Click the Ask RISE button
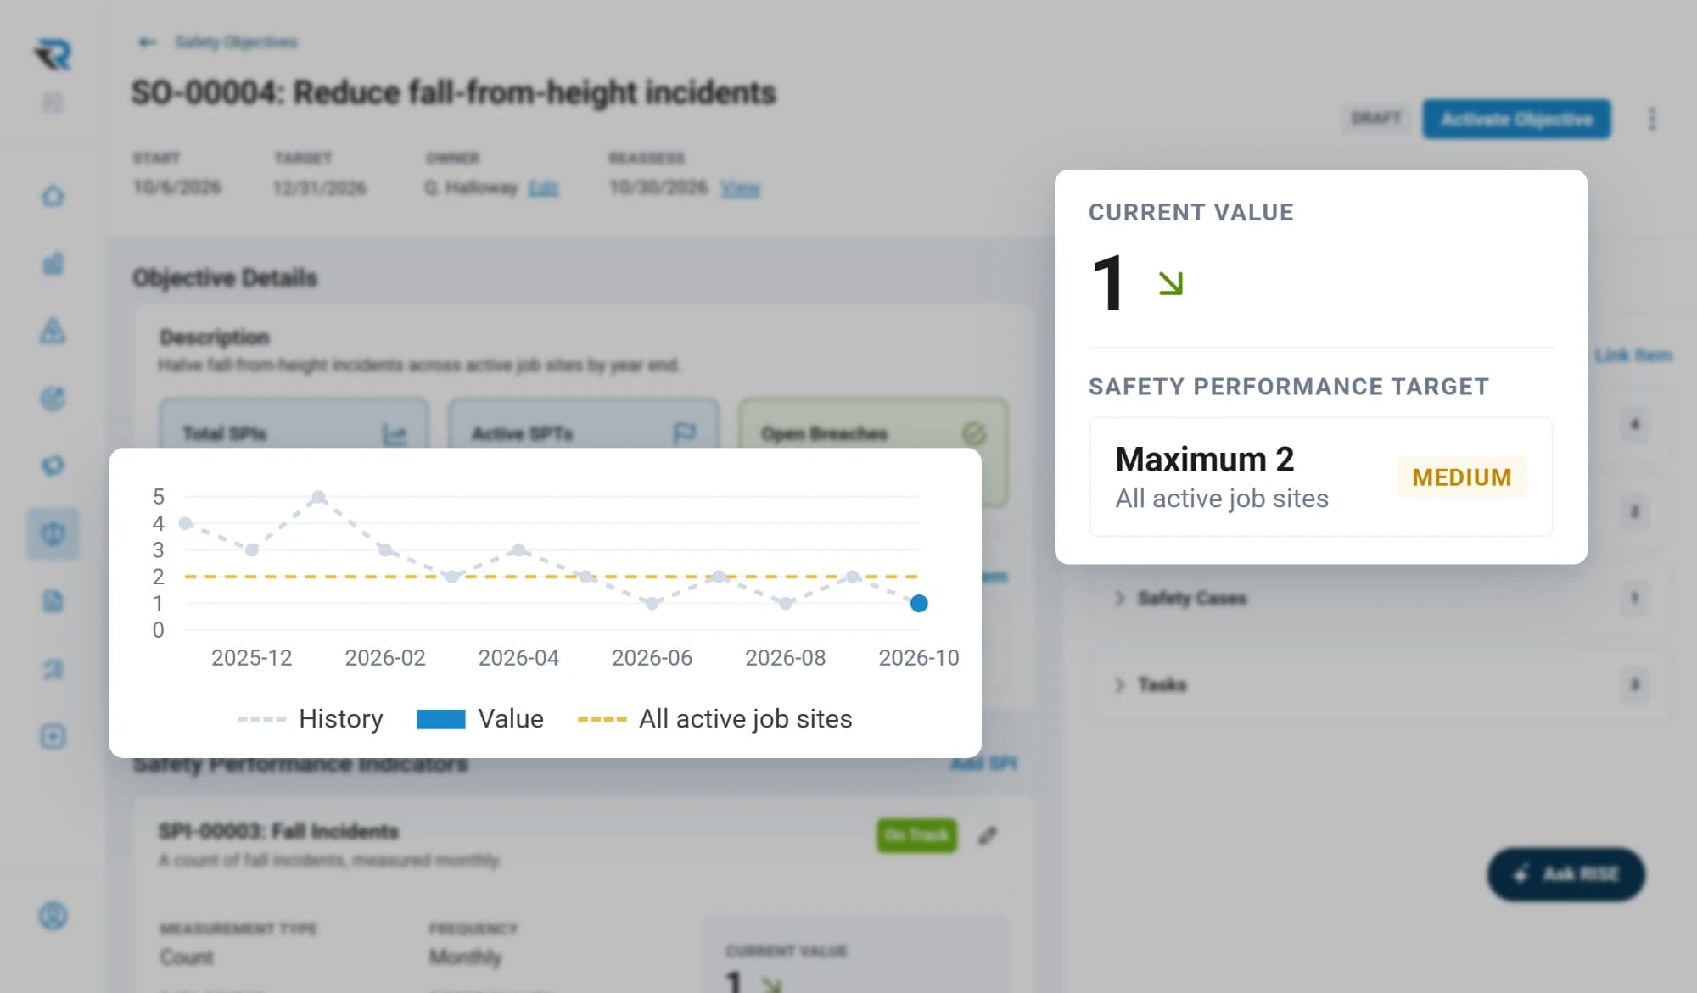The image size is (1697, 993). (1565, 874)
